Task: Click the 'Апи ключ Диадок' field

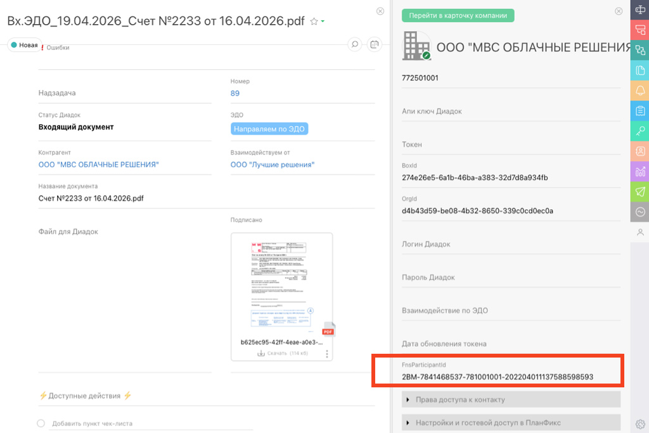Action: pos(511,111)
